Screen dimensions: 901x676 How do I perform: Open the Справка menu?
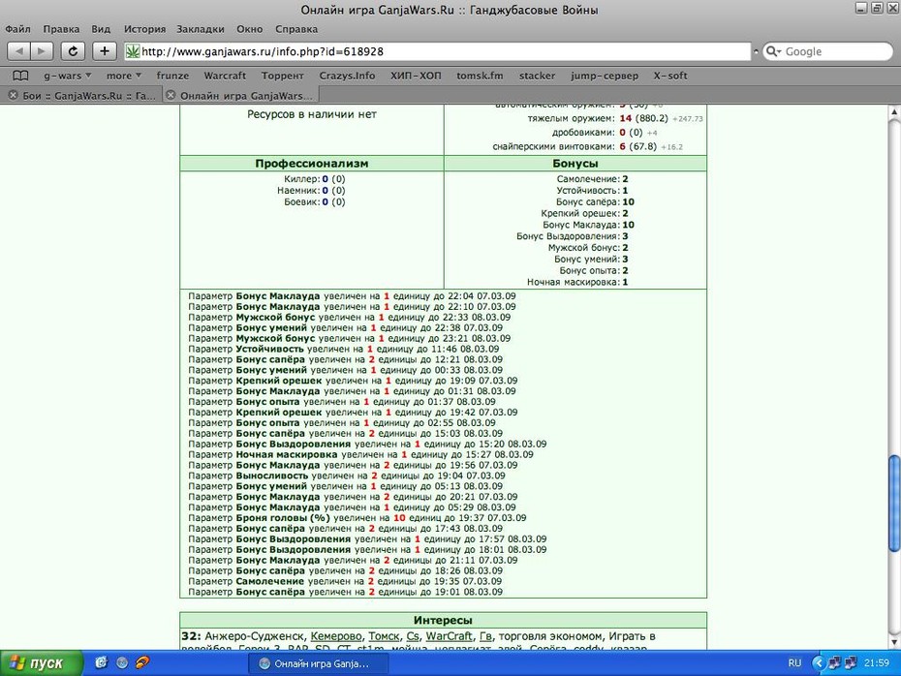(x=295, y=29)
